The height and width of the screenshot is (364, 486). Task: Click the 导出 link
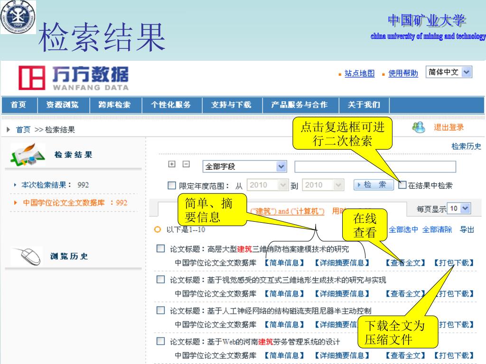467,230
